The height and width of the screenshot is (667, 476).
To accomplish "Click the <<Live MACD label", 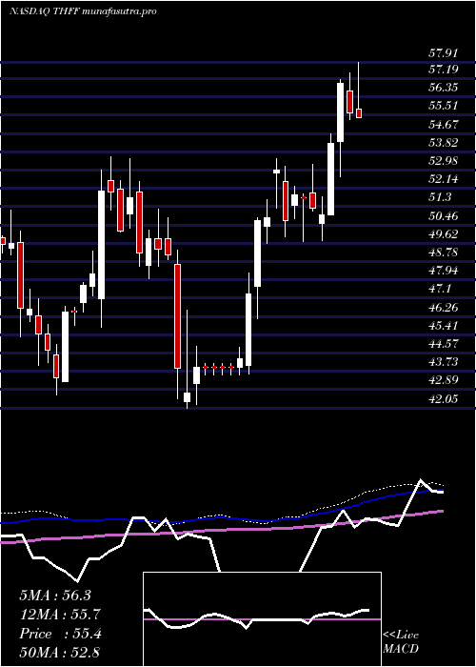I will coord(401,642).
